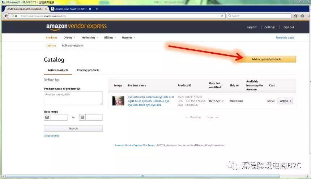Open the bookmarks library icon
Viewport: 311px width, 179px height.
click(302, 16)
